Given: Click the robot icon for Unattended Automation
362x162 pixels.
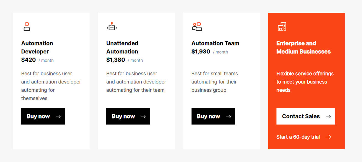Looking at the screenshot, I should [x=112, y=27].
